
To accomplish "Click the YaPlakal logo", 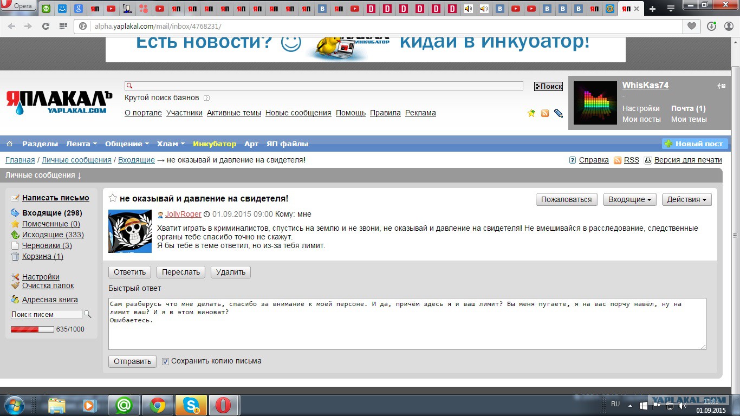I will (x=59, y=102).
